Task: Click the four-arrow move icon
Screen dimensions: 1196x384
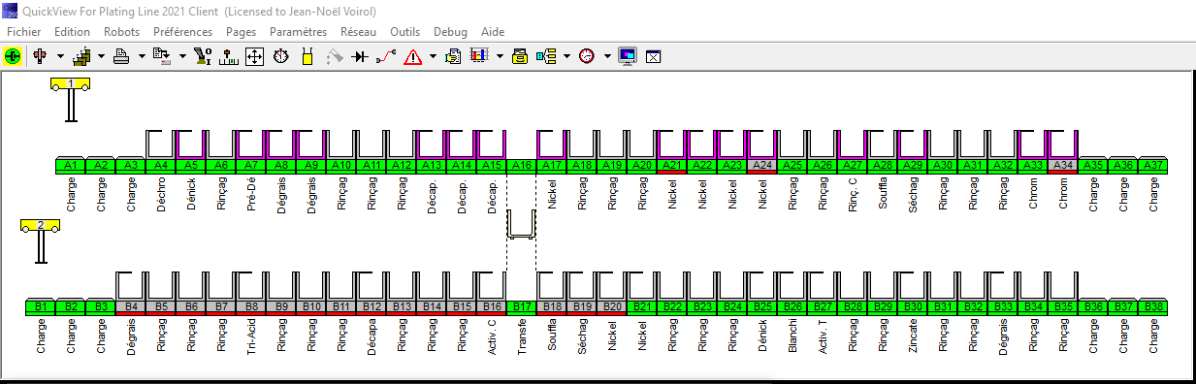Action: click(x=254, y=56)
